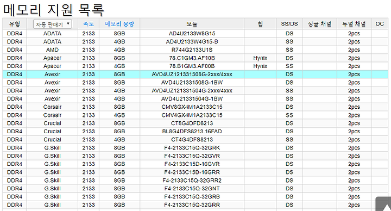Click the 듀얼 채널 column header
The width and height of the screenshot is (391, 211).
click(x=354, y=24)
